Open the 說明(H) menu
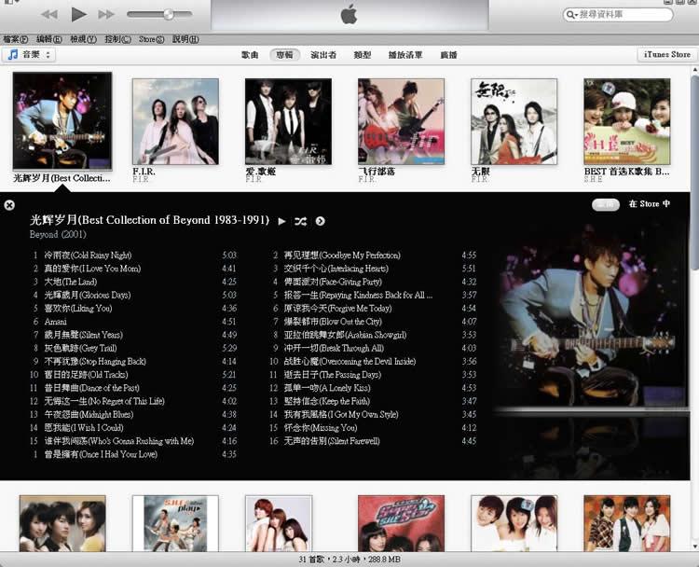The width and height of the screenshot is (699, 567). point(185,39)
